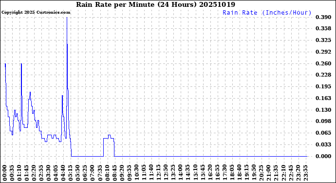Screen dimensions: 336x183
Task: Click the tallest rain rate spike peak at 0.390
Action: pyautogui.click(x=67, y=18)
